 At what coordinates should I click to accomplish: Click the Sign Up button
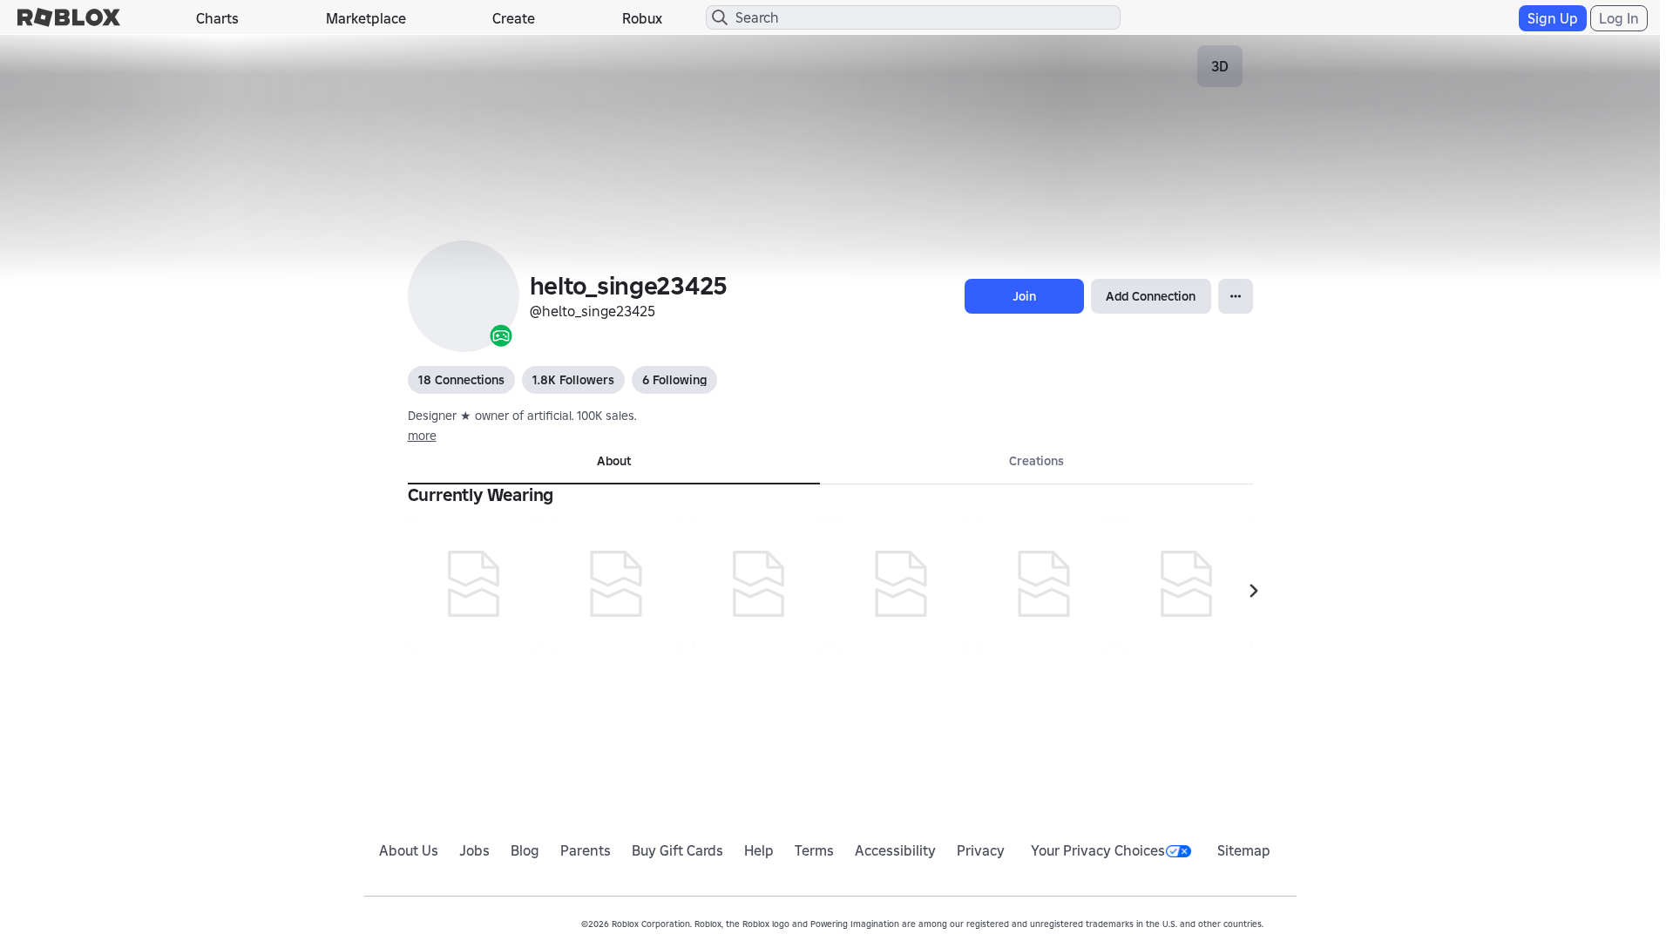1552,18
